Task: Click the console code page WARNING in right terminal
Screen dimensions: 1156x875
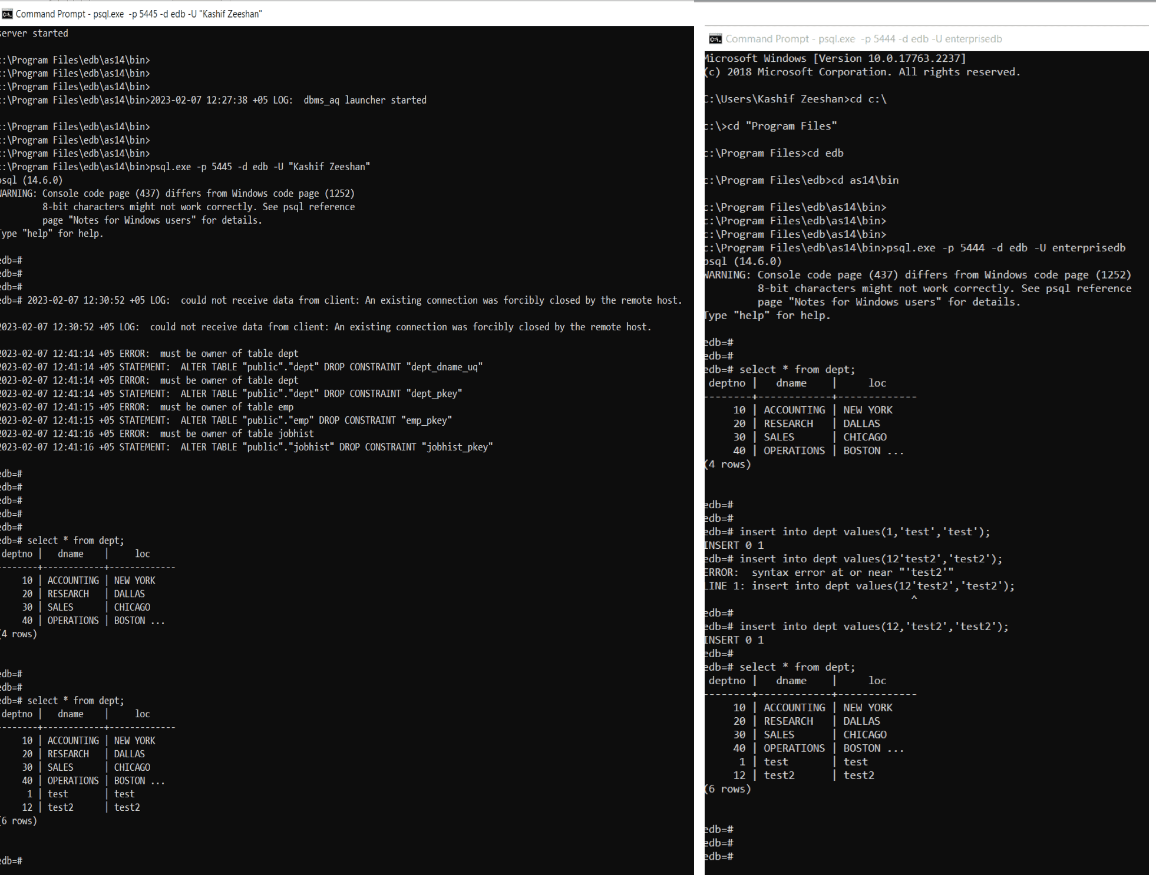Action: tap(919, 274)
